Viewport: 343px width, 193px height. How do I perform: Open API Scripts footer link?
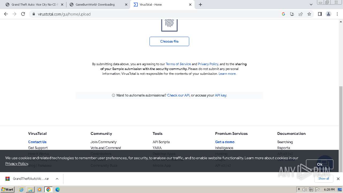click(x=161, y=142)
